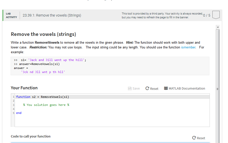The height and width of the screenshot is (143, 228).
Task: Click the scrollbar up arrow
Action: pos(218,27)
